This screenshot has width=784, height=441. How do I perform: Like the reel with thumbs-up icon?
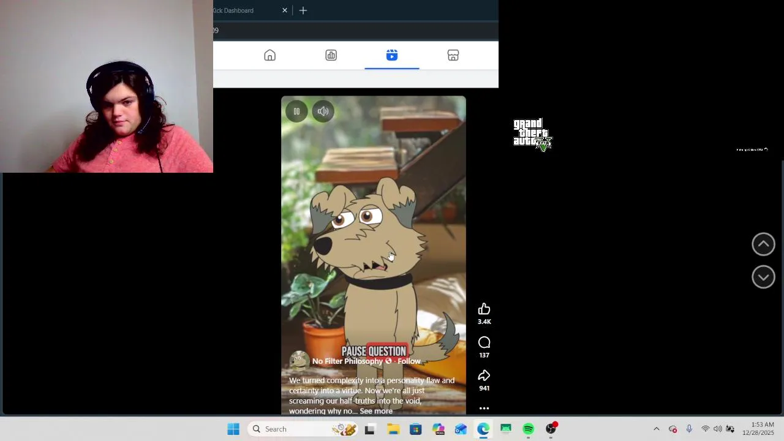[x=484, y=309]
